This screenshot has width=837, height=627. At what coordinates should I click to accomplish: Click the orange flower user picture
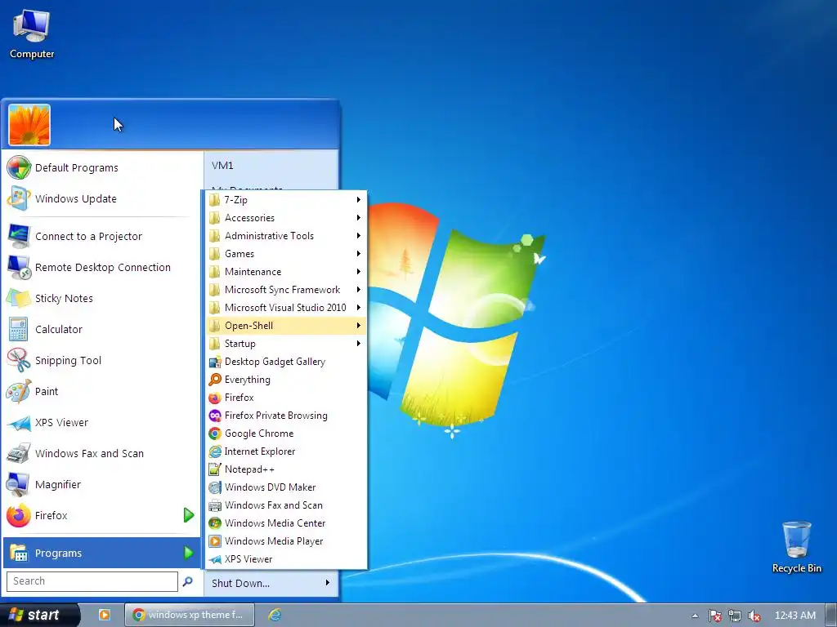(29, 125)
